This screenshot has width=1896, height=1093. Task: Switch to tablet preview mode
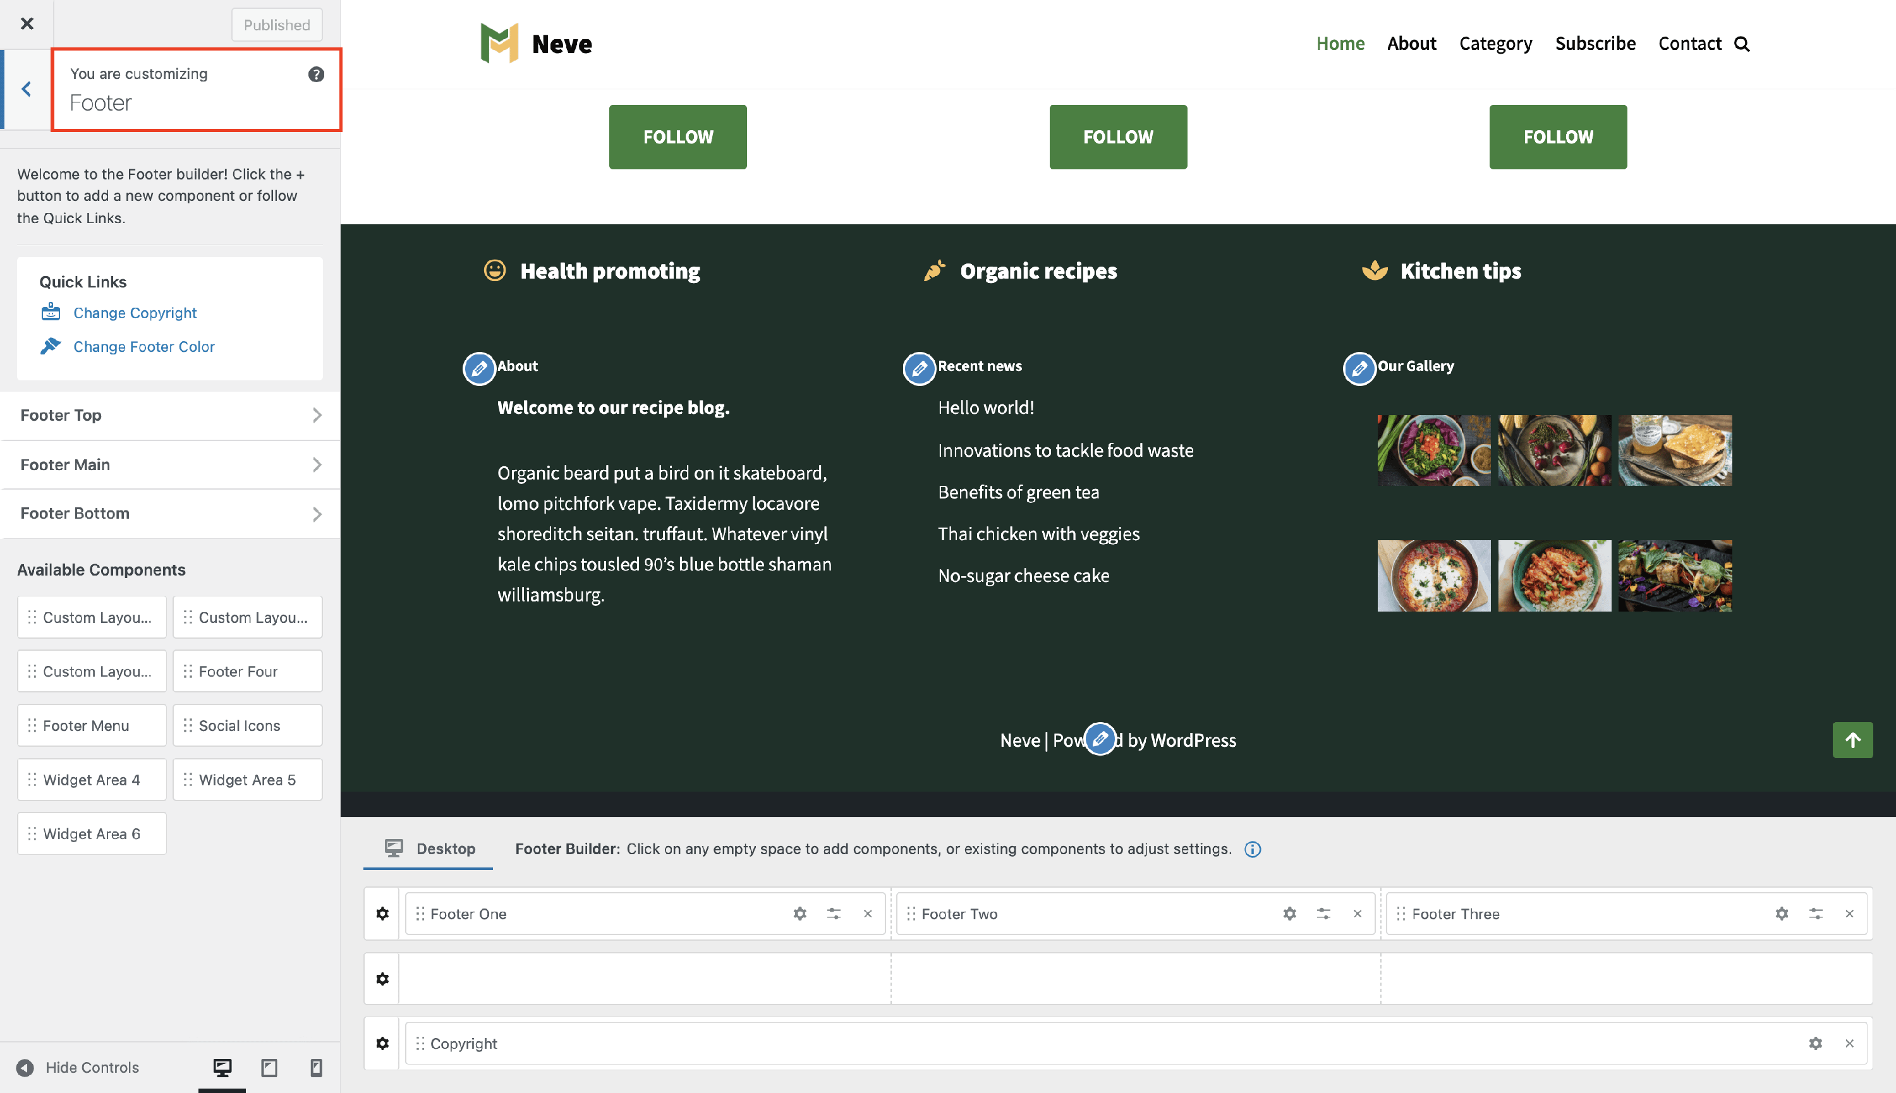(x=269, y=1068)
